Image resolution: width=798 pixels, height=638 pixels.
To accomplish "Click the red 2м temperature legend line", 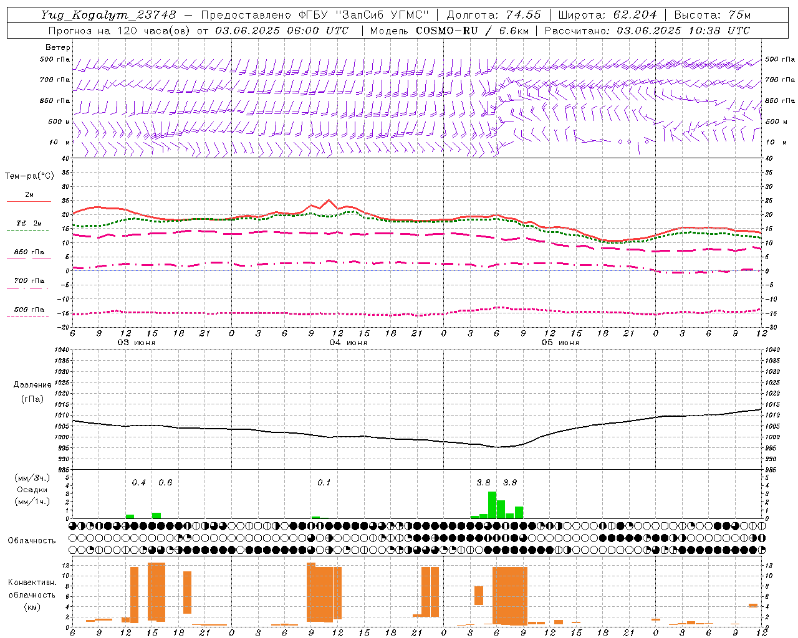I will (x=29, y=202).
